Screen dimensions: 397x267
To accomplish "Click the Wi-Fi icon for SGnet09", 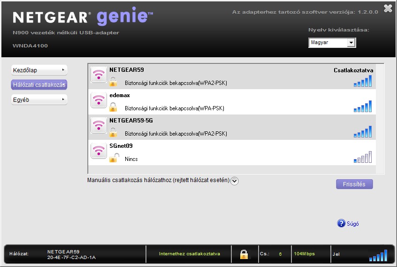I will (x=99, y=151).
